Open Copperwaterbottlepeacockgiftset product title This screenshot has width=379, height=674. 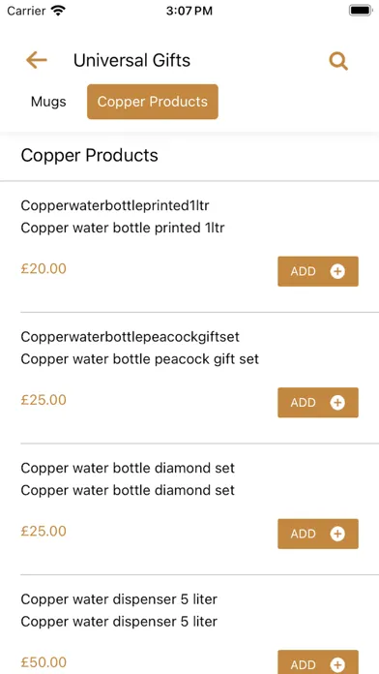[131, 337]
